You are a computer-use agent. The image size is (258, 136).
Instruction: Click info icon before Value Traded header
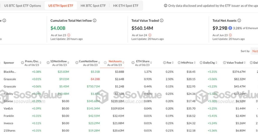click(x=224, y=63)
